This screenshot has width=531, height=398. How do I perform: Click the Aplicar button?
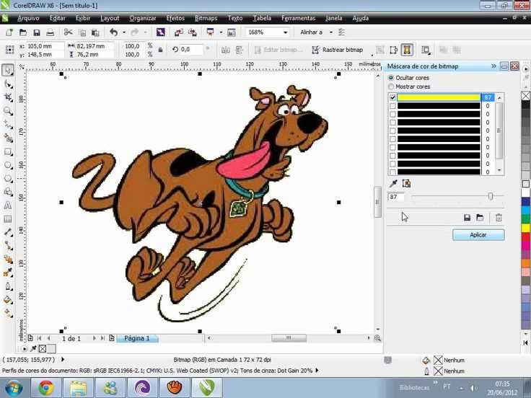tap(478, 235)
